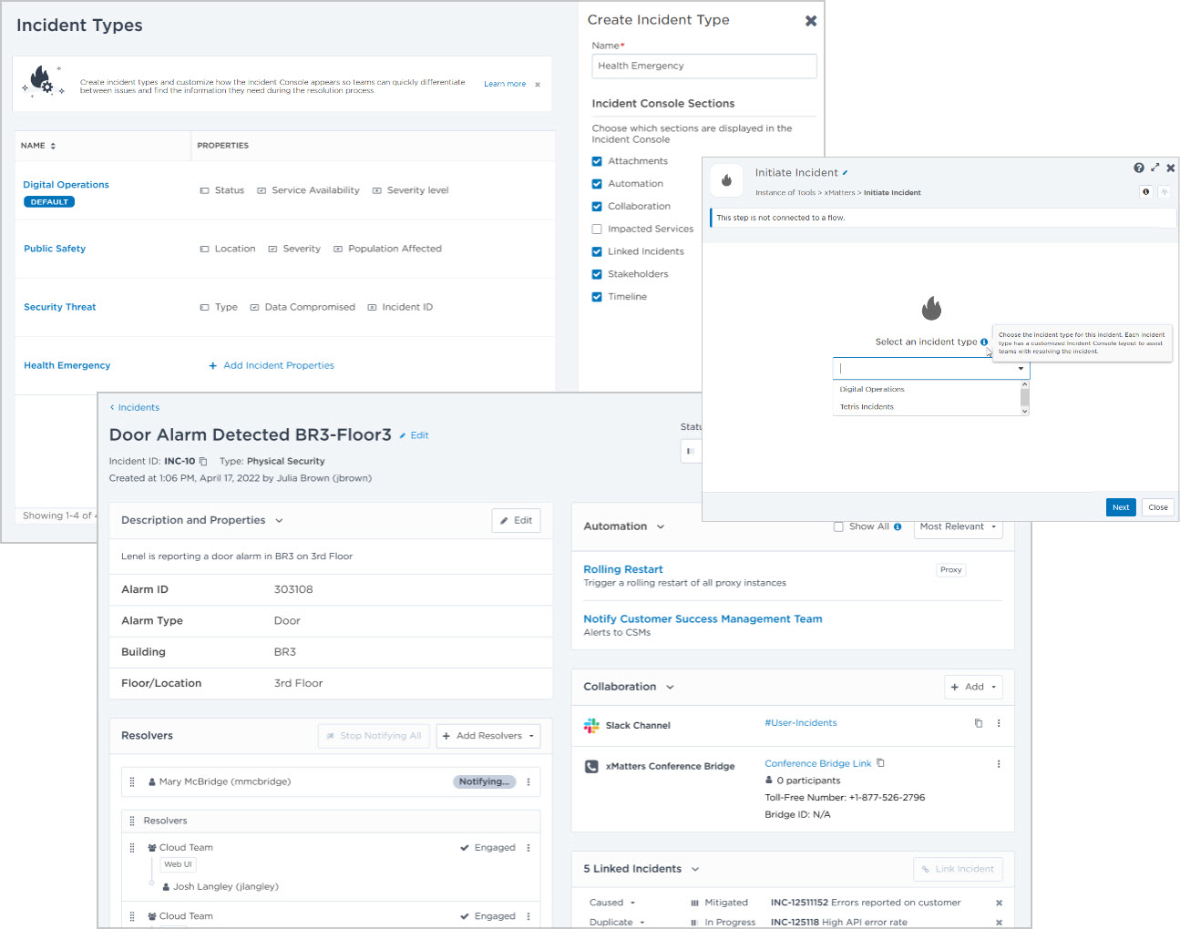Click Close in Initiate Incident dialog
Viewport: 1180px width, 929px height.
tap(1158, 507)
